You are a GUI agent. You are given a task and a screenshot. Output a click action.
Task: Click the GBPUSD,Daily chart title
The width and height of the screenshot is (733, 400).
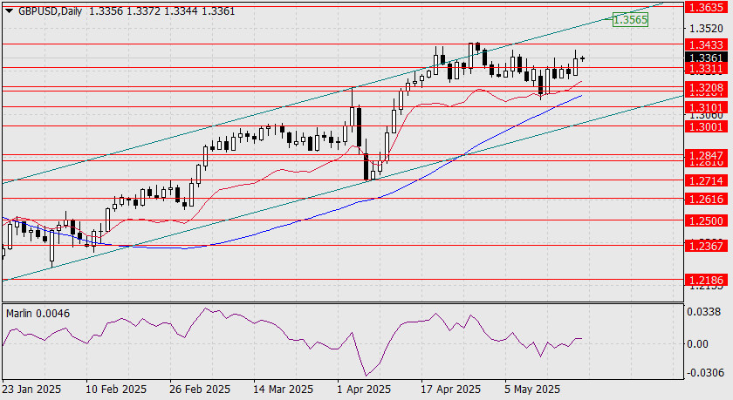click(x=50, y=11)
